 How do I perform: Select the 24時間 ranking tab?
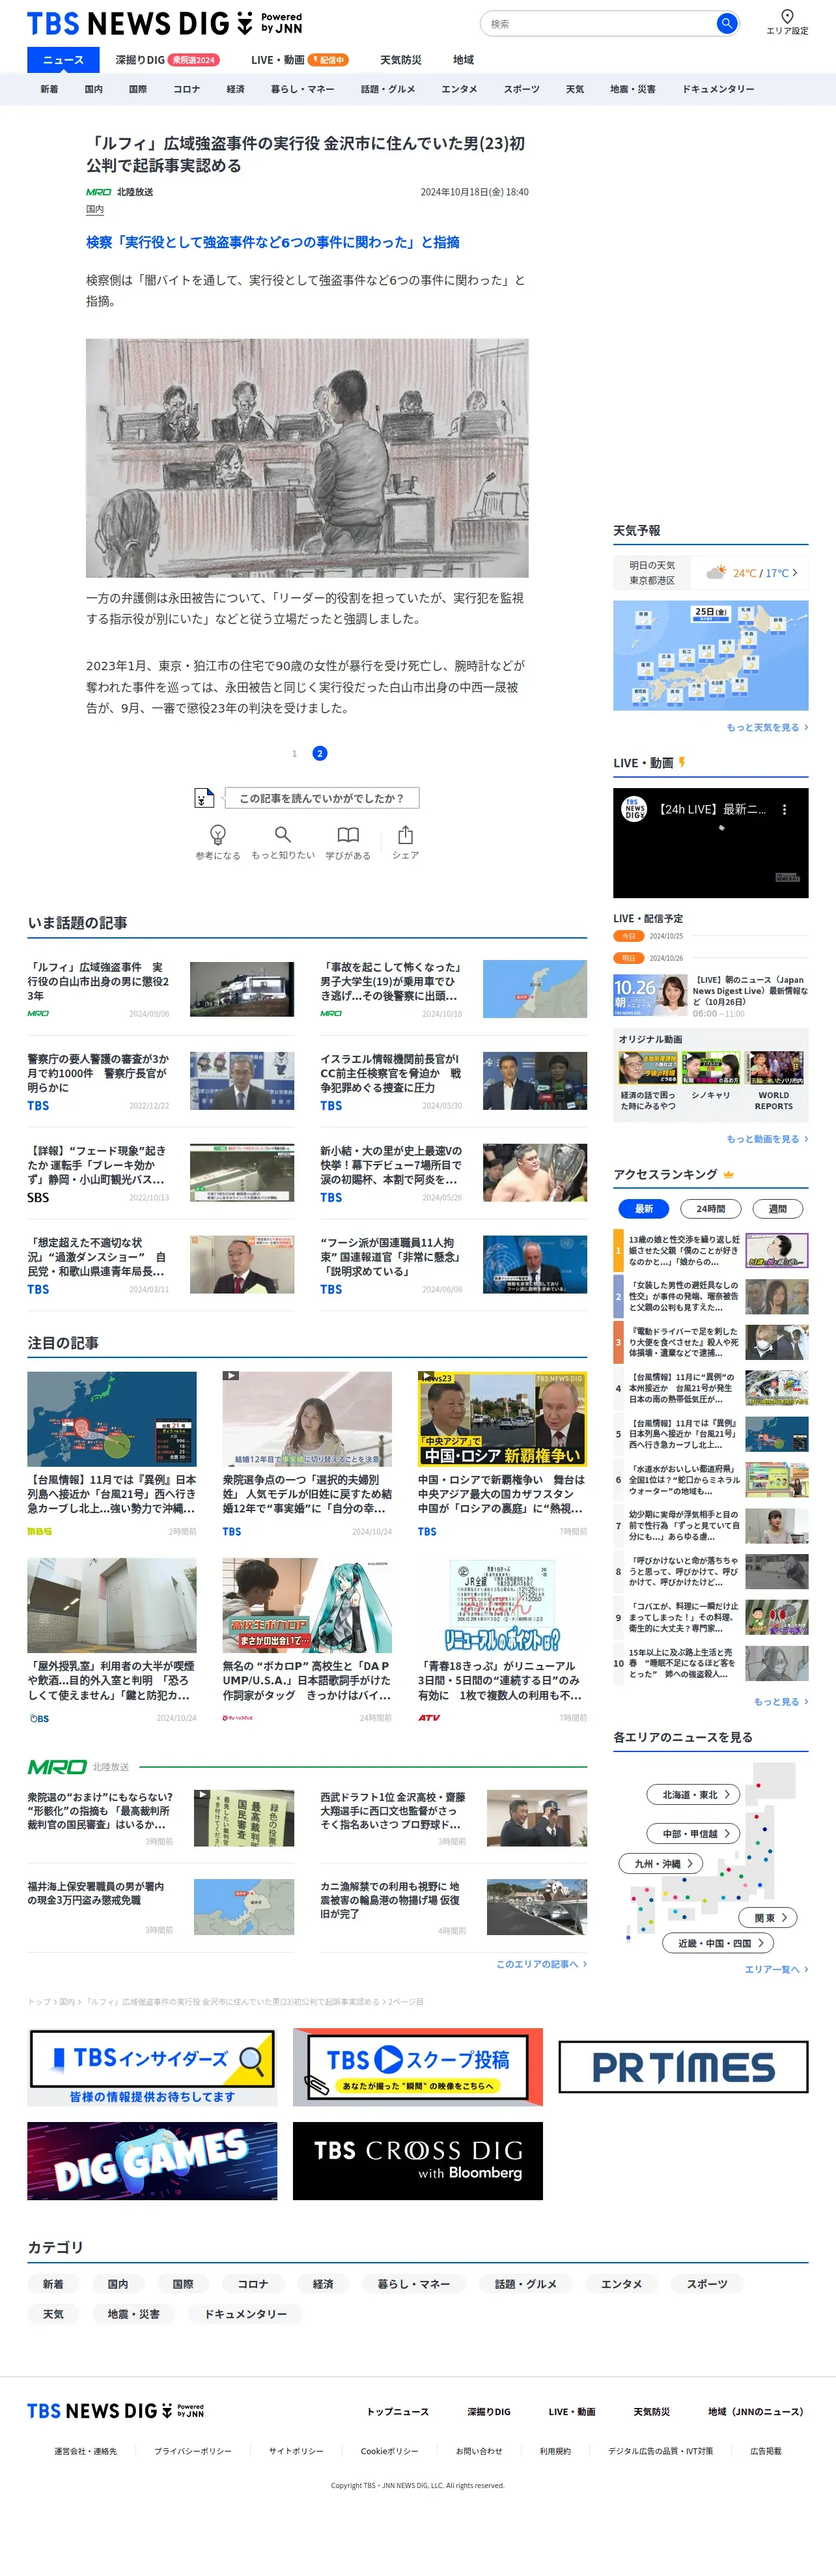(x=710, y=1209)
